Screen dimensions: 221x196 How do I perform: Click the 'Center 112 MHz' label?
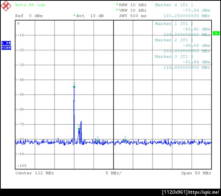(x=35, y=173)
